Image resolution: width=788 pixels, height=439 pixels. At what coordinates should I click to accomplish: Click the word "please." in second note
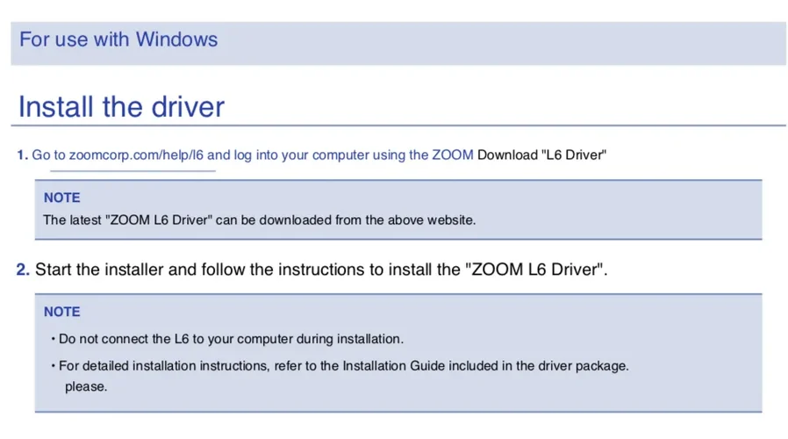coord(86,386)
